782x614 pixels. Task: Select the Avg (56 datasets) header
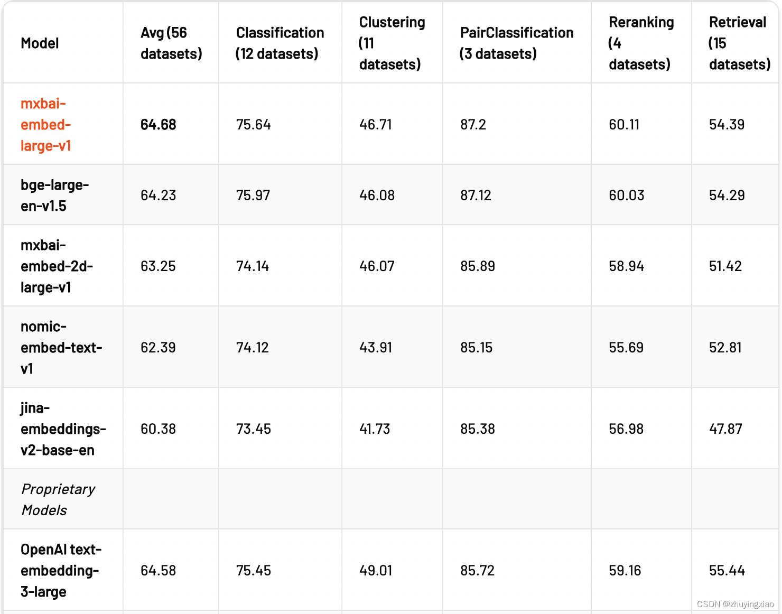[x=171, y=43]
